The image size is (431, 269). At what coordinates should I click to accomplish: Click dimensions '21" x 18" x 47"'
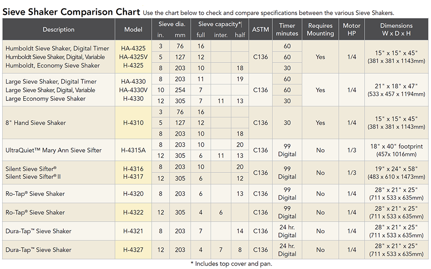coord(397,86)
